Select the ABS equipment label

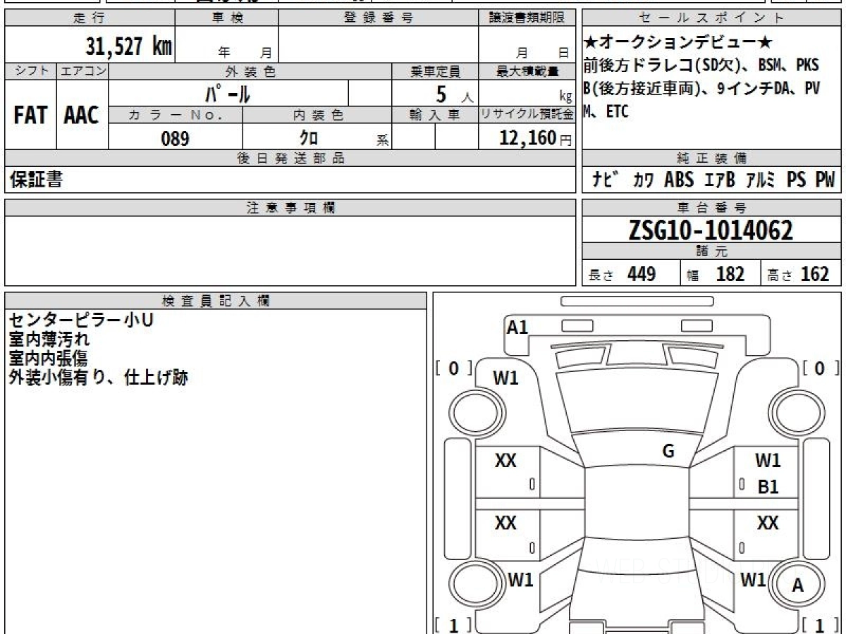point(678,180)
